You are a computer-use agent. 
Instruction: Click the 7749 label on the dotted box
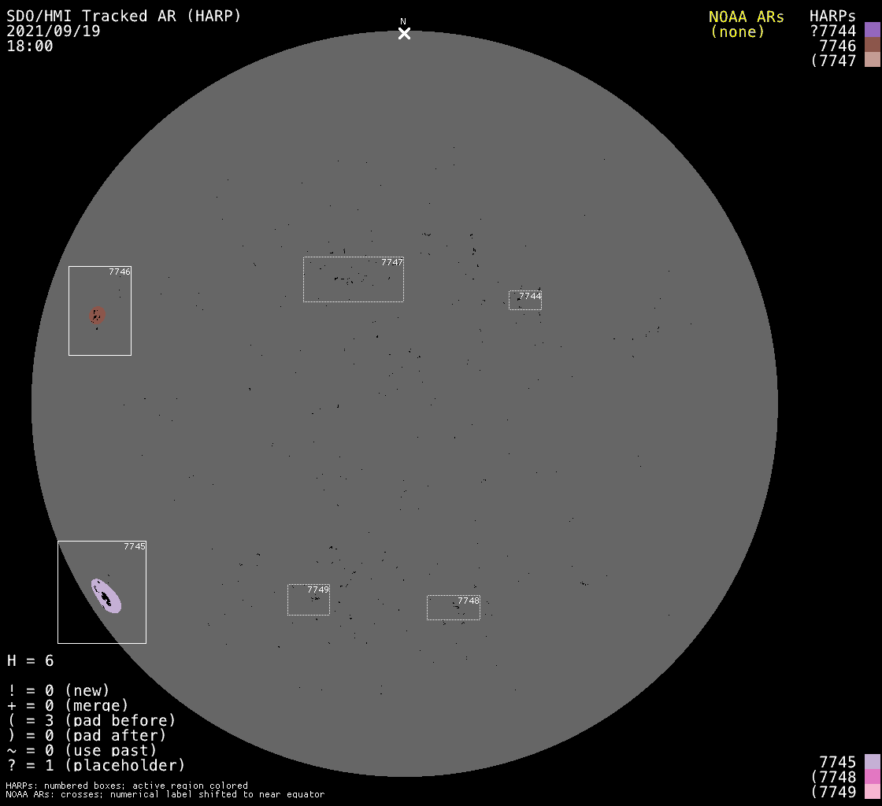[x=318, y=590]
